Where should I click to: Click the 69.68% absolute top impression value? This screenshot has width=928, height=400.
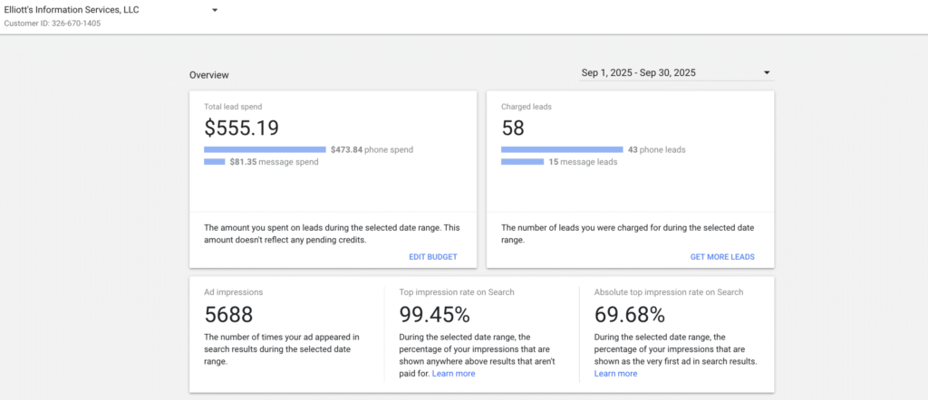coord(630,314)
